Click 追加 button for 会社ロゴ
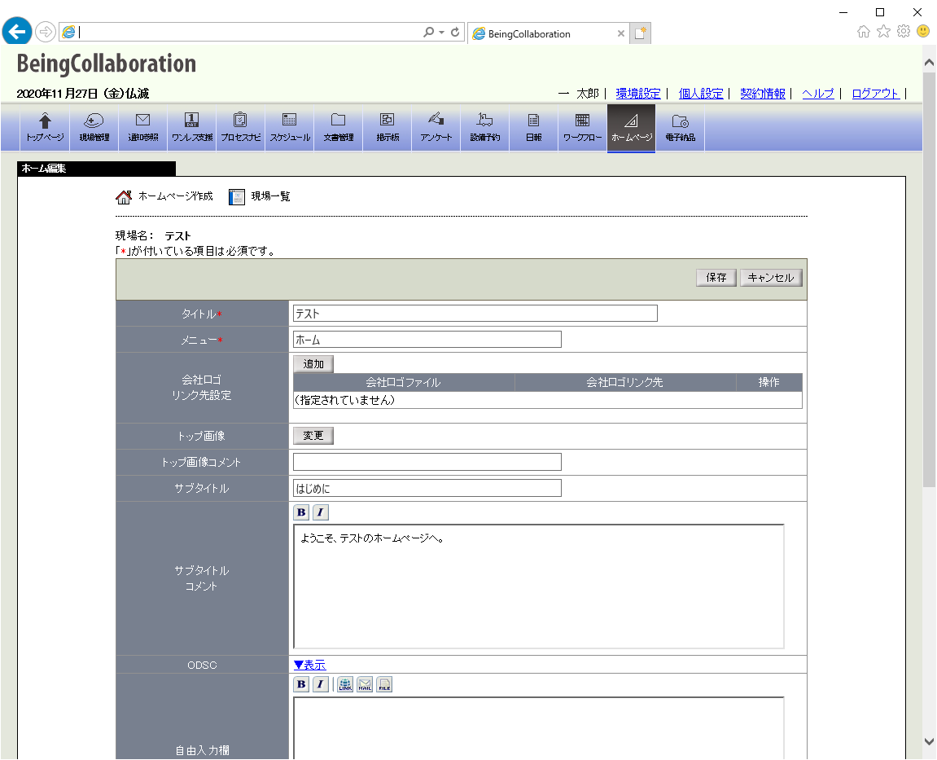 point(313,363)
